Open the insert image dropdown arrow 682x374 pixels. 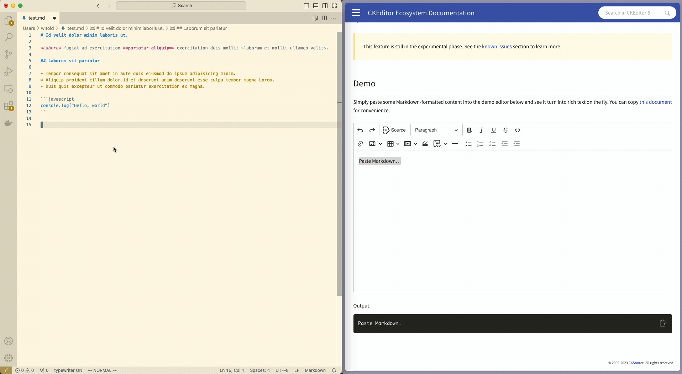[x=381, y=144]
